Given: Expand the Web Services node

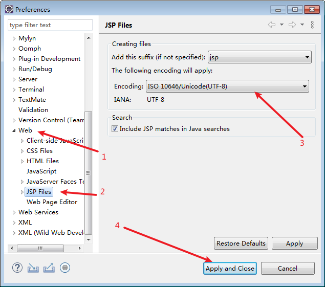Looking at the screenshot, I should tap(14, 213).
